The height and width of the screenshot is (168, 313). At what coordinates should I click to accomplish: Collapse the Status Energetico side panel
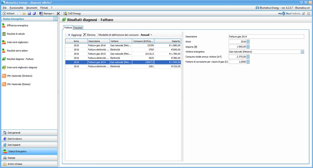pos(55,19)
